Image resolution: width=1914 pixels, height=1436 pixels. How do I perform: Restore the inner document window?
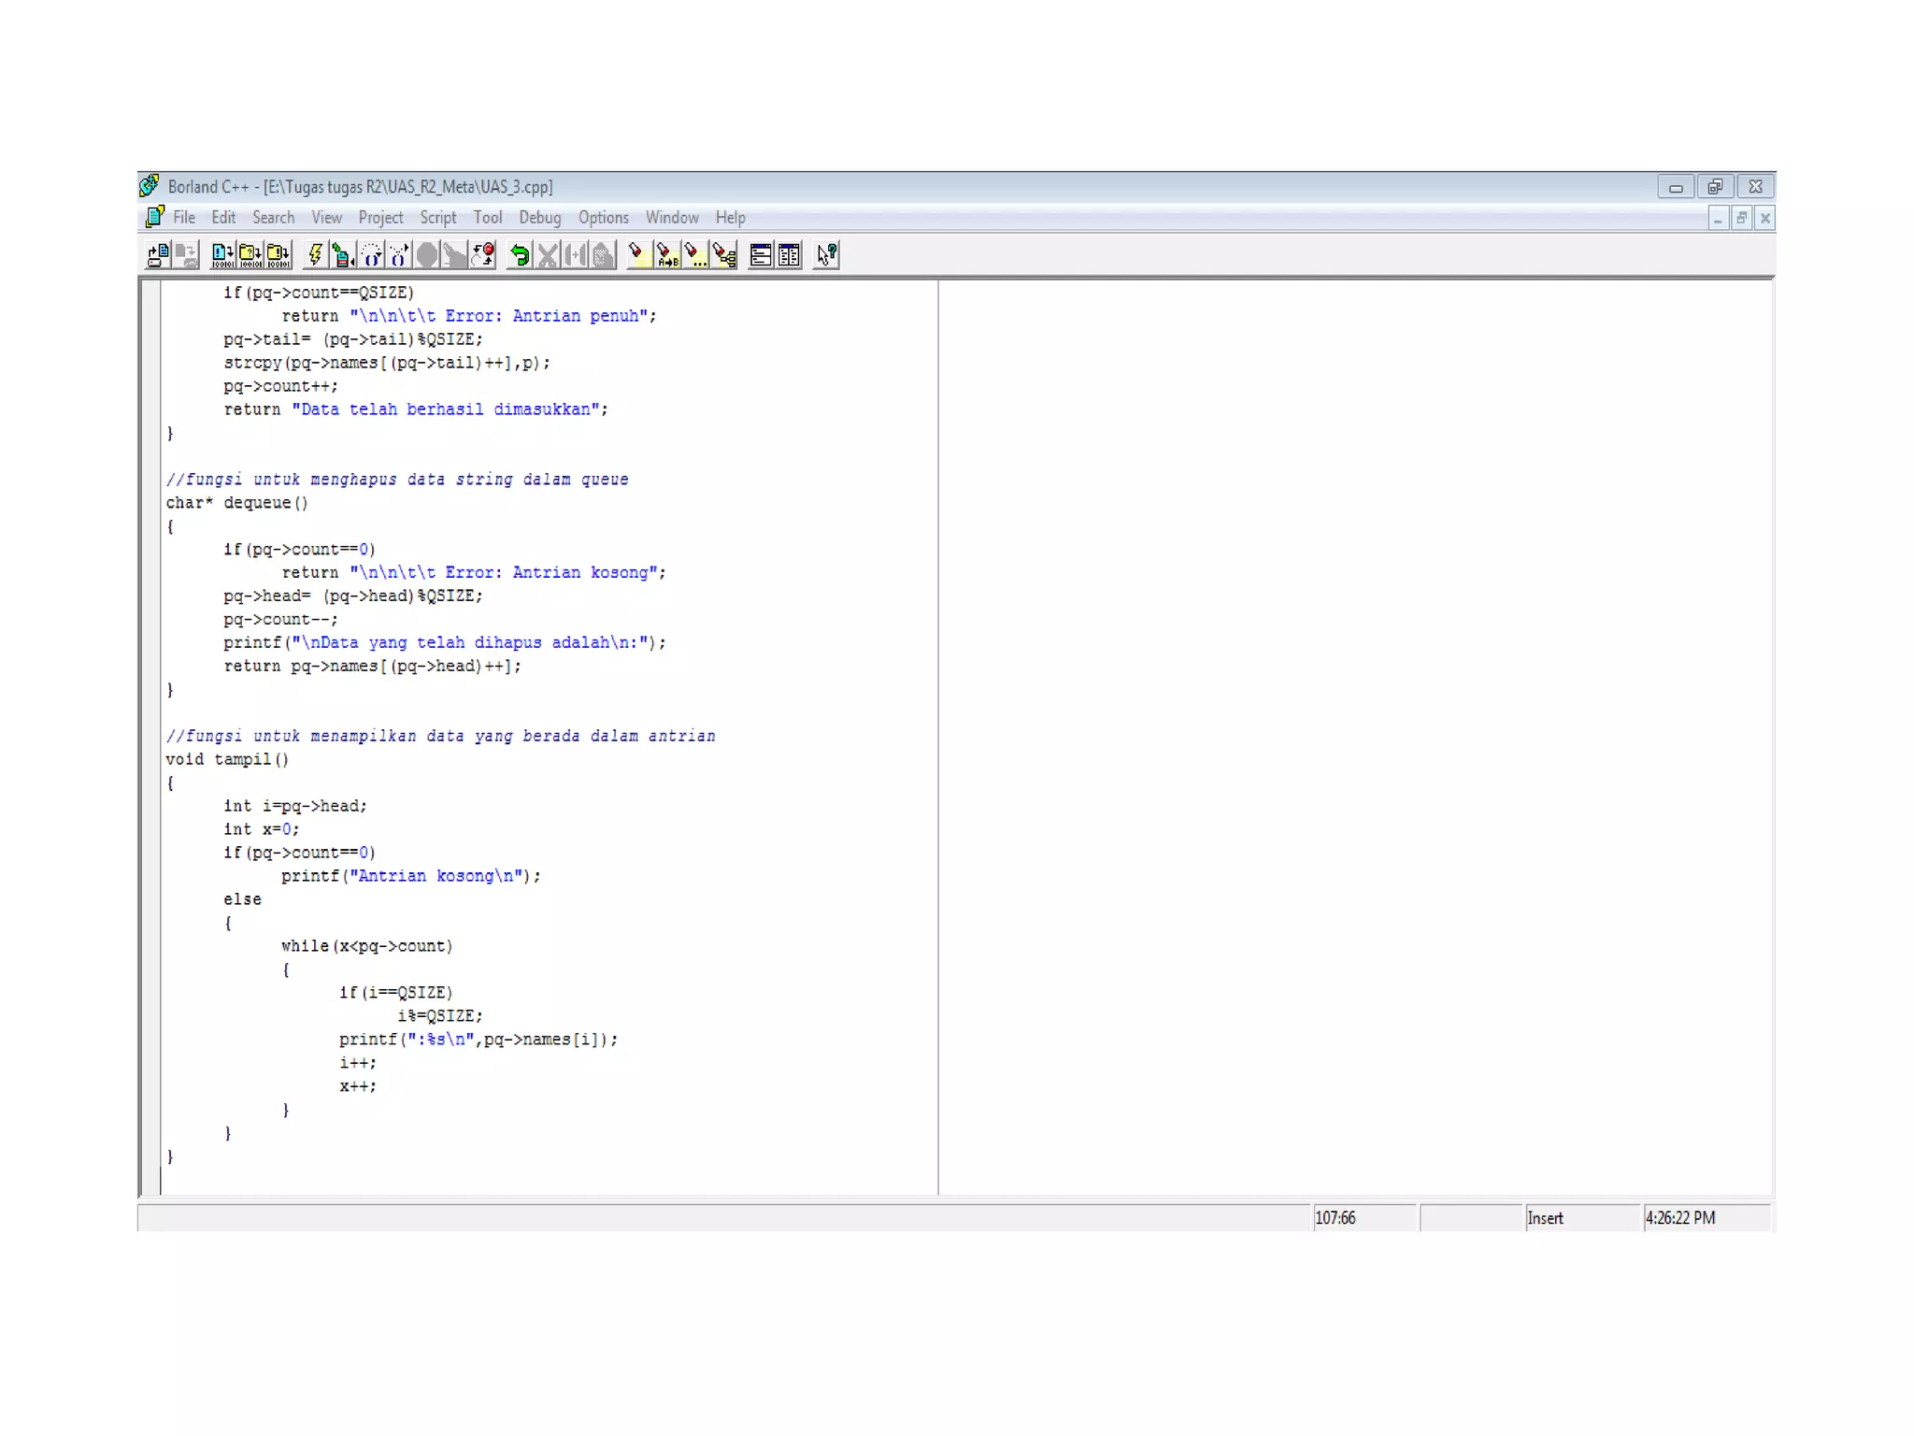[x=1741, y=219]
